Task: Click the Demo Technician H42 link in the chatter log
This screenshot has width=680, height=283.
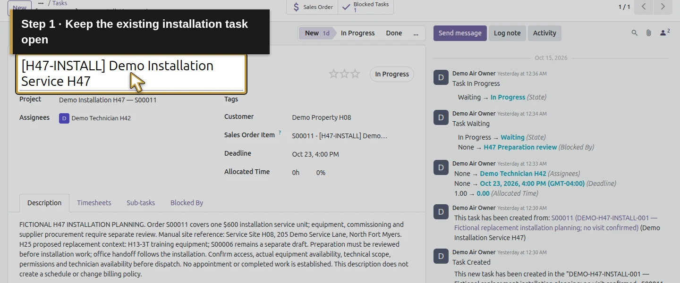Action: click(x=513, y=174)
